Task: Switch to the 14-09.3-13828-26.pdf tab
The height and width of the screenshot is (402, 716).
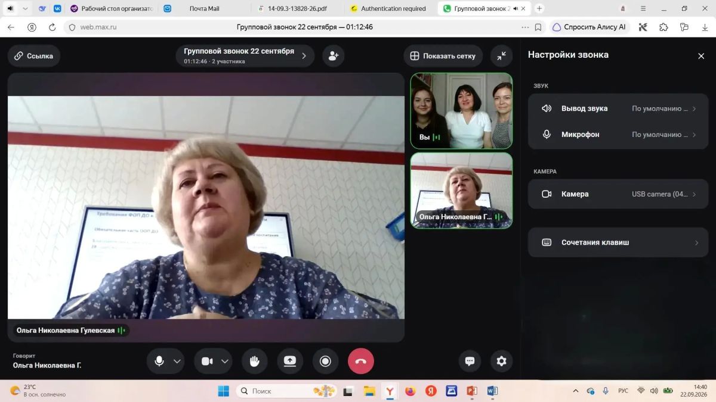Action: pos(298,8)
